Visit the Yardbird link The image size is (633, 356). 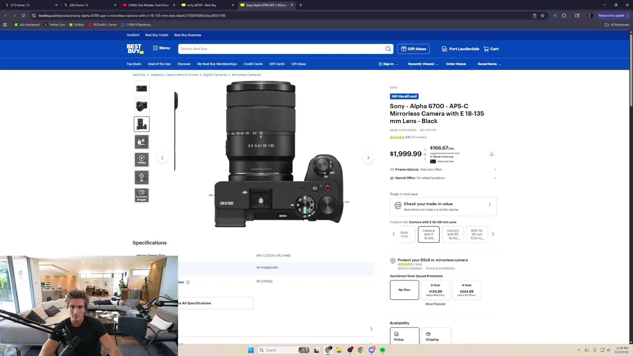tap(133, 35)
